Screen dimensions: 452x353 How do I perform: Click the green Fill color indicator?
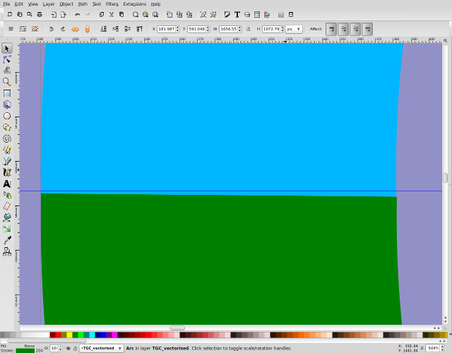tap(25, 349)
